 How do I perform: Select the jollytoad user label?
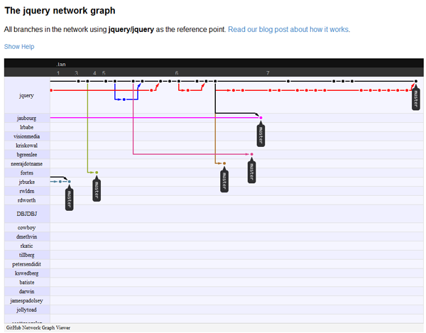(27, 310)
